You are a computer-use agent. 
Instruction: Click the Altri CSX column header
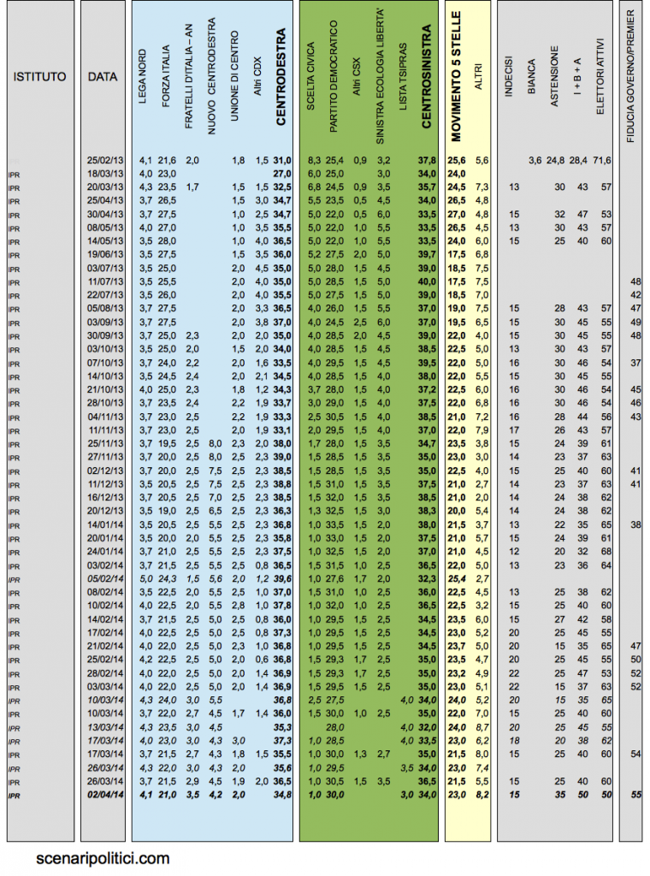click(357, 76)
